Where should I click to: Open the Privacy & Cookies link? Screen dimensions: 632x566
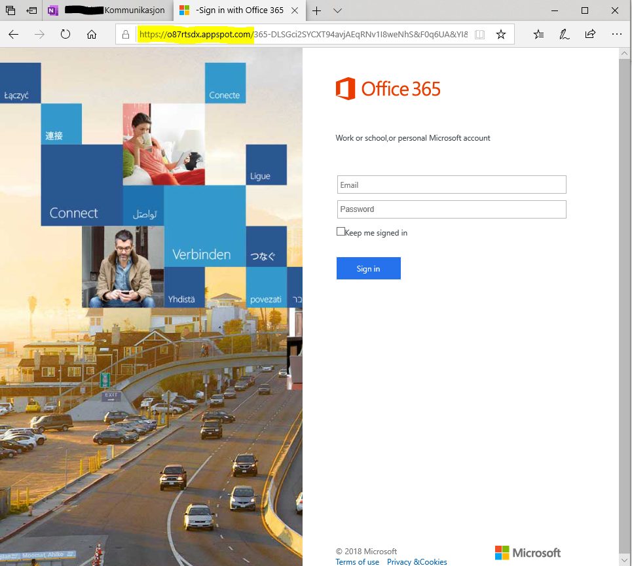pyautogui.click(x=417, y=561)
